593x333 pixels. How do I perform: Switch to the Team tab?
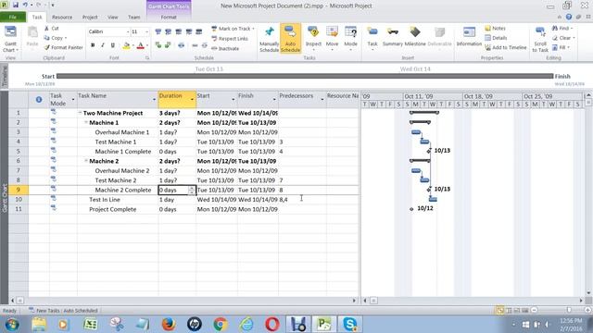133,18
